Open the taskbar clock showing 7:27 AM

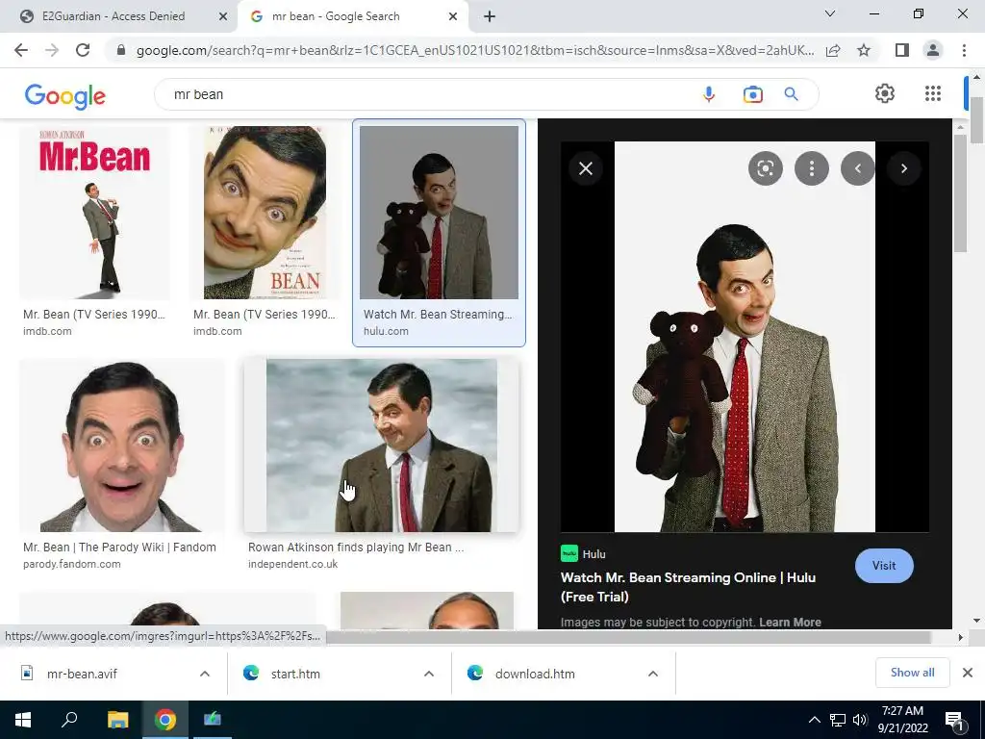pyautogui.click(x=902, y=720)
